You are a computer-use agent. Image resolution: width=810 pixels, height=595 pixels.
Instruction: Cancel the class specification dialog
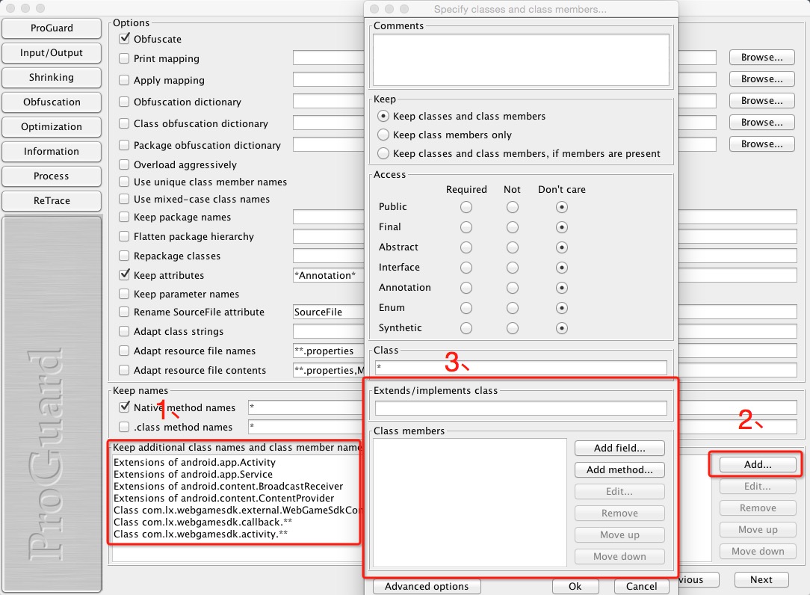[x=642, y=586]
